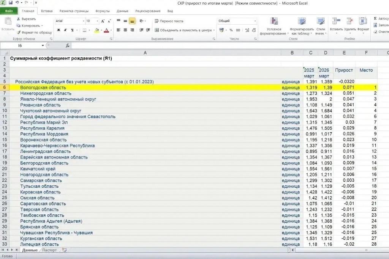
Task: Toggle the highlighted bottom align button
Action: (x=132, y=21)
